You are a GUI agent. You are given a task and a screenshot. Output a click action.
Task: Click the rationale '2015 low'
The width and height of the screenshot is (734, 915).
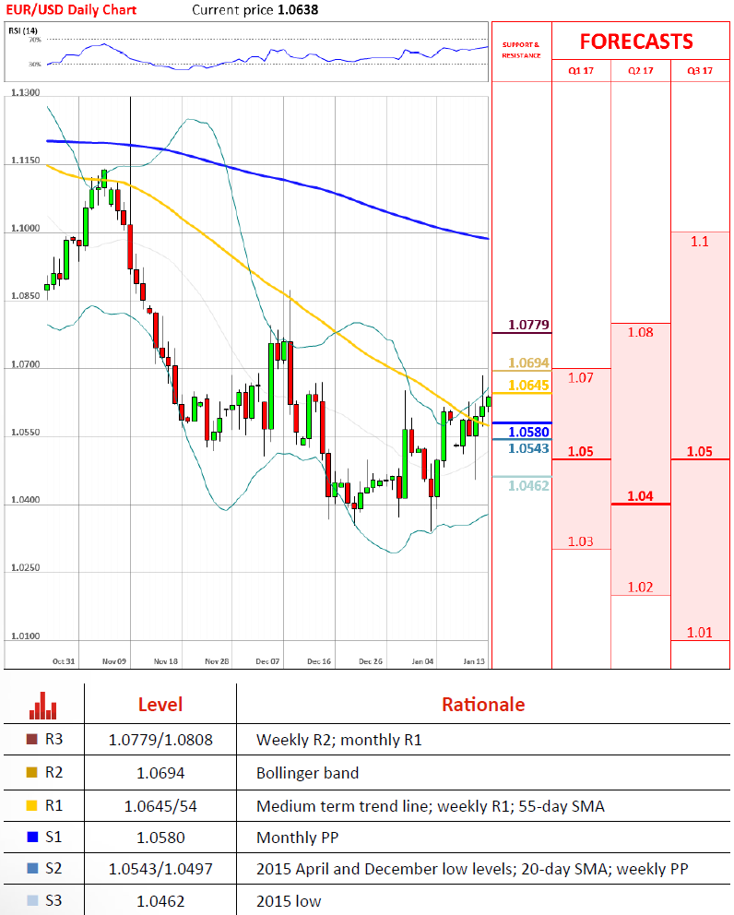(289, 901)
